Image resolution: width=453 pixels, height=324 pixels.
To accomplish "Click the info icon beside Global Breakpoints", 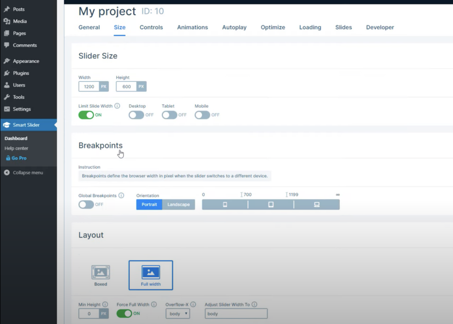I will (121, 195).
